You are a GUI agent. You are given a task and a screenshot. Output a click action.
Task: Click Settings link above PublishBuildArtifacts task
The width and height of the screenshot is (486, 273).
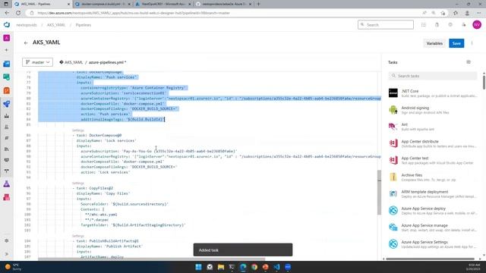(x=78, y=236)
